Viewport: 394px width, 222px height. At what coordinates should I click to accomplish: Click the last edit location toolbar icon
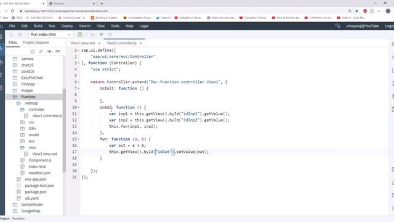point(93,35)
